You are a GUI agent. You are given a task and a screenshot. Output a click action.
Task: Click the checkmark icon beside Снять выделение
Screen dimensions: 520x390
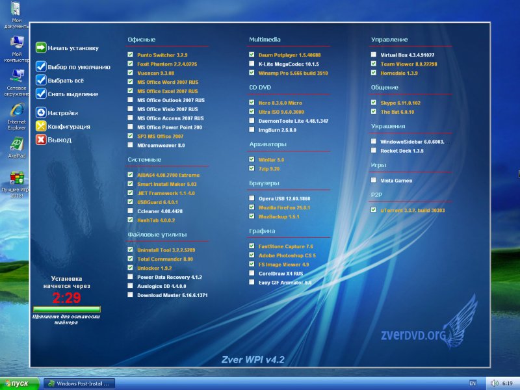(41, 94)
